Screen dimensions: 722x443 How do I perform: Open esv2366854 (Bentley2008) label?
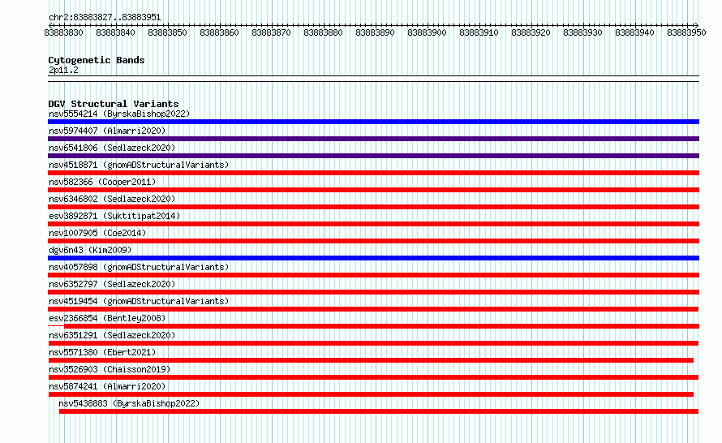tap(107, 318)
